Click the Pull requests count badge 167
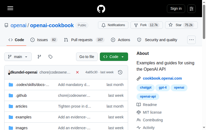This screenshot has width=206, height=130. point(100,40)
